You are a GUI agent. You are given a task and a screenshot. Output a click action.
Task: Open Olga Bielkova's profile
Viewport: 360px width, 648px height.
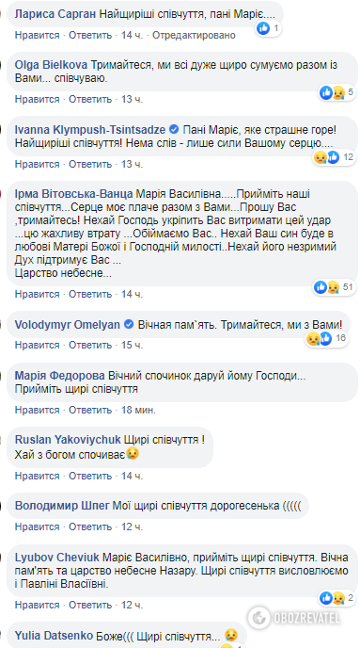[x=51, y=65]
